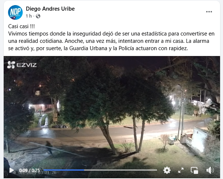Mute the video using speaker icon
The width and height of the screenshot is (223, 179).
click(x=210, y=170)
